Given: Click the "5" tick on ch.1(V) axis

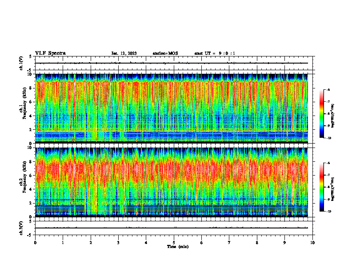Looking at the screenshot, I should tap(31, 56).
